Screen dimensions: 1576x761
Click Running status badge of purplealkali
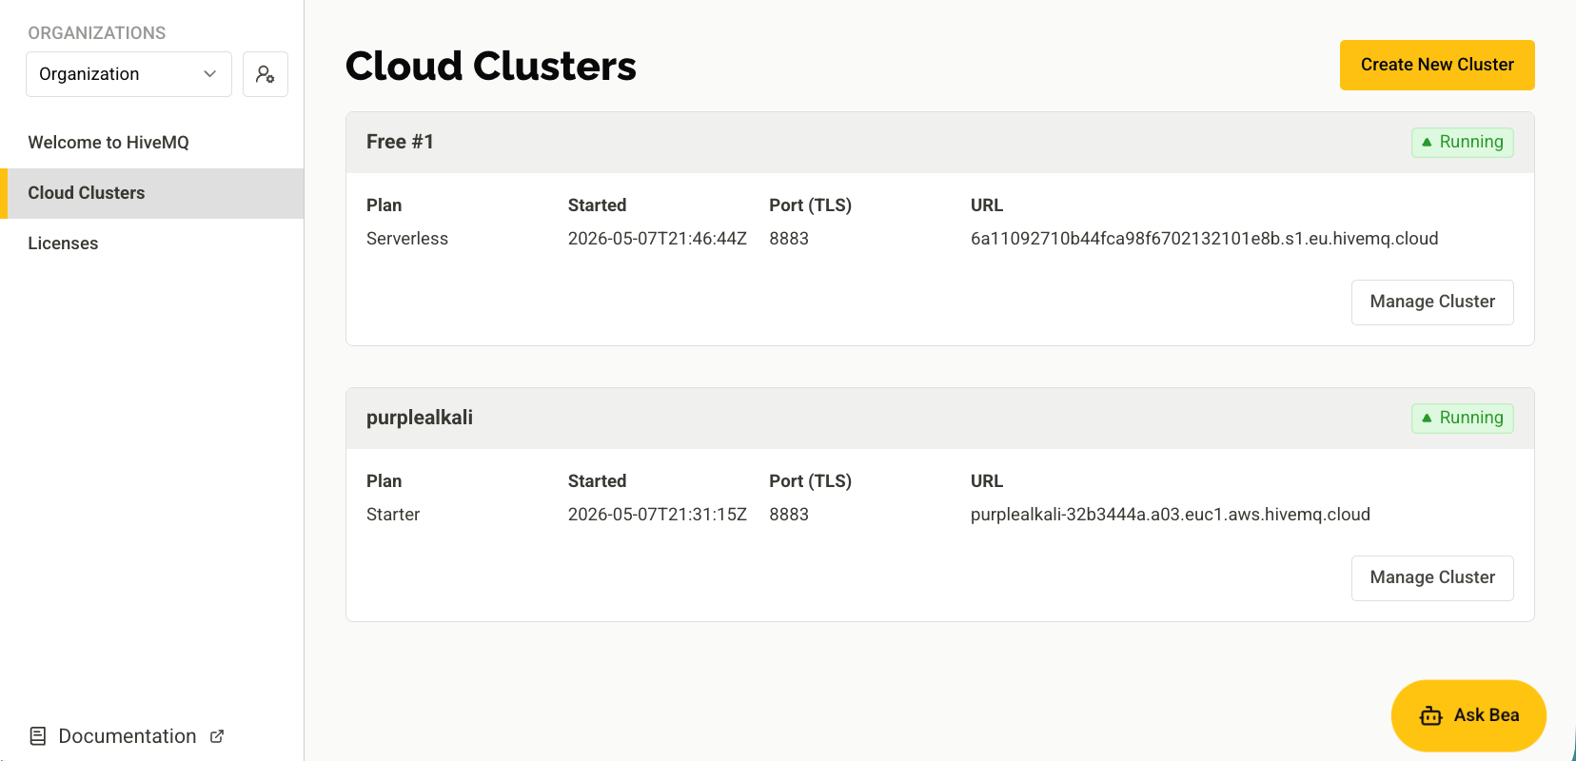(x=1463, y=419)
